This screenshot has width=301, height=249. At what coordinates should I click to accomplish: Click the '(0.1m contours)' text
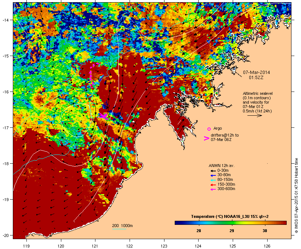257,98
